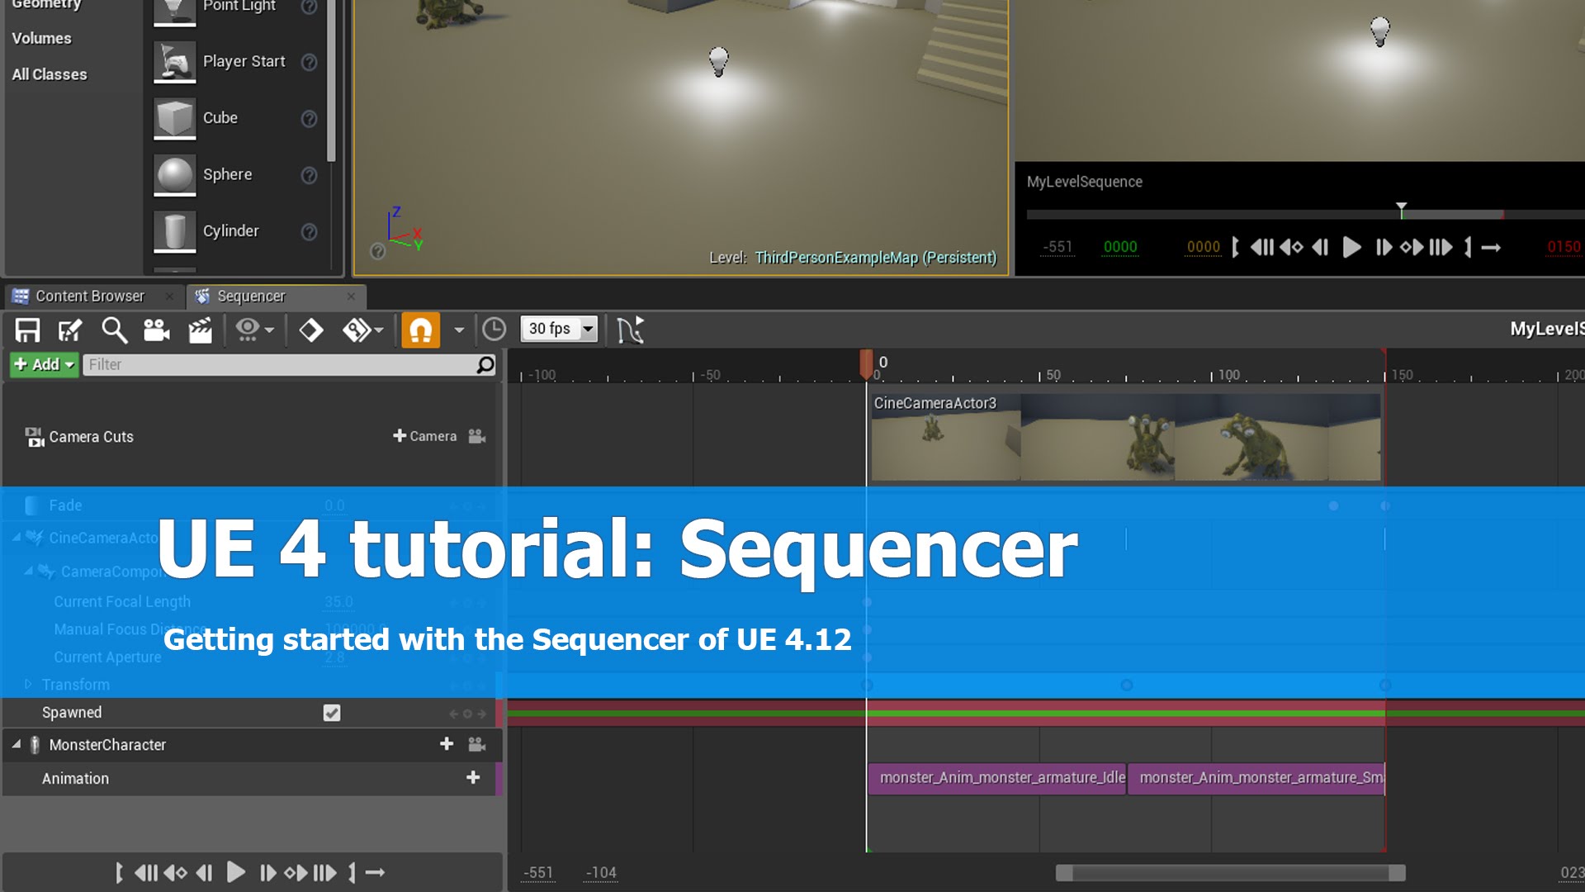Viewport: 1585px width, 892px height.
Task: Open the auto-key mode dropdown arrow
Action: (378, 330)
